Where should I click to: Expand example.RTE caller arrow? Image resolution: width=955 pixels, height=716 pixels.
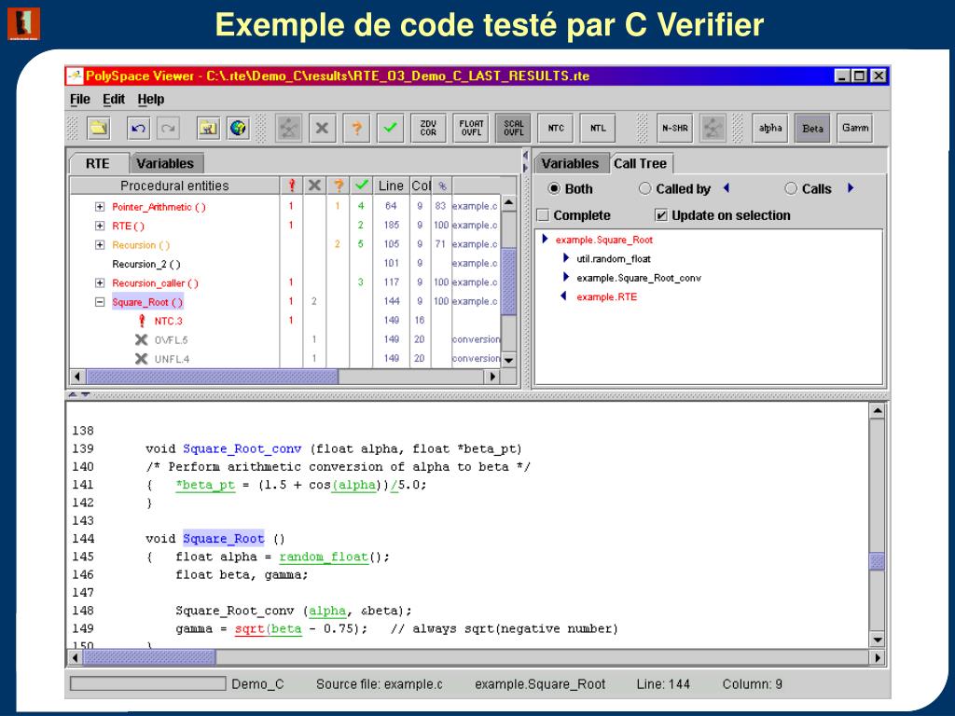[563, 296]
